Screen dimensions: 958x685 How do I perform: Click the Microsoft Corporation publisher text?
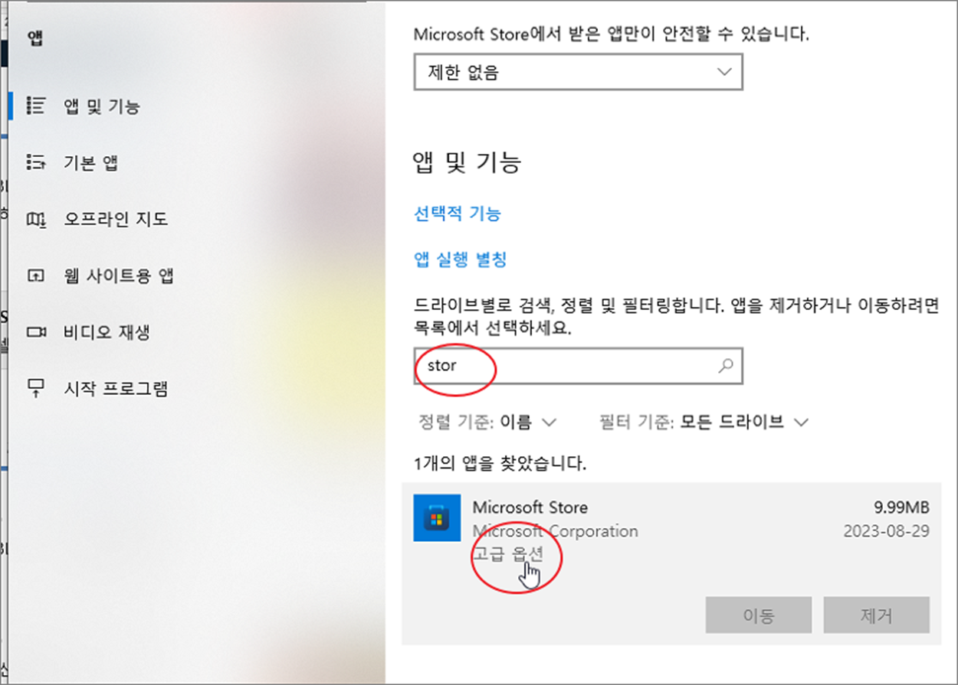[555, 531]
